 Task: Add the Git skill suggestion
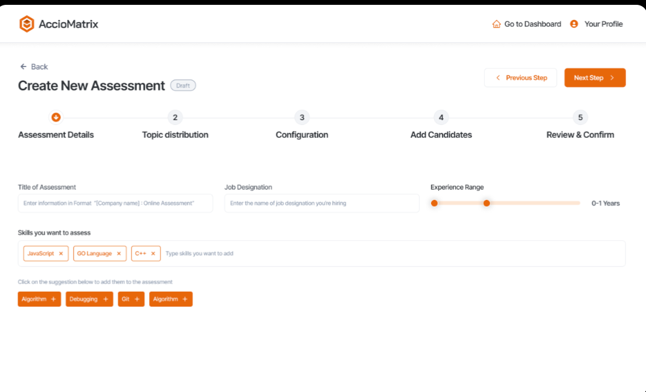click(x=131, y=299)
